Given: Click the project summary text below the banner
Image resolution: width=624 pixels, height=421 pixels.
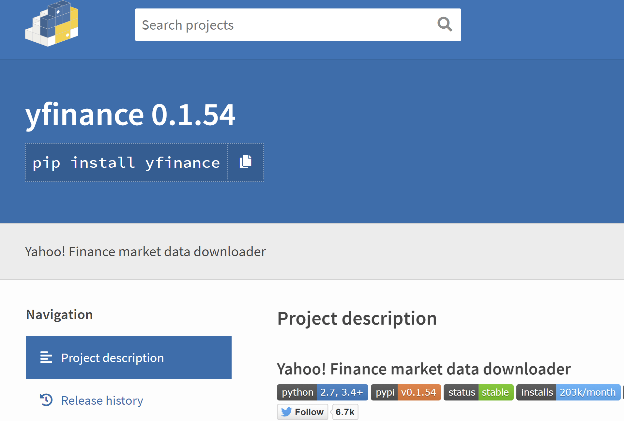Looking at the screenshot, I should pos(145,251).
